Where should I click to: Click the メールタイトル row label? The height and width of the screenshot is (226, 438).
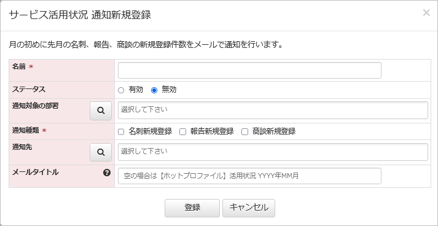click(x=35, y=173)
